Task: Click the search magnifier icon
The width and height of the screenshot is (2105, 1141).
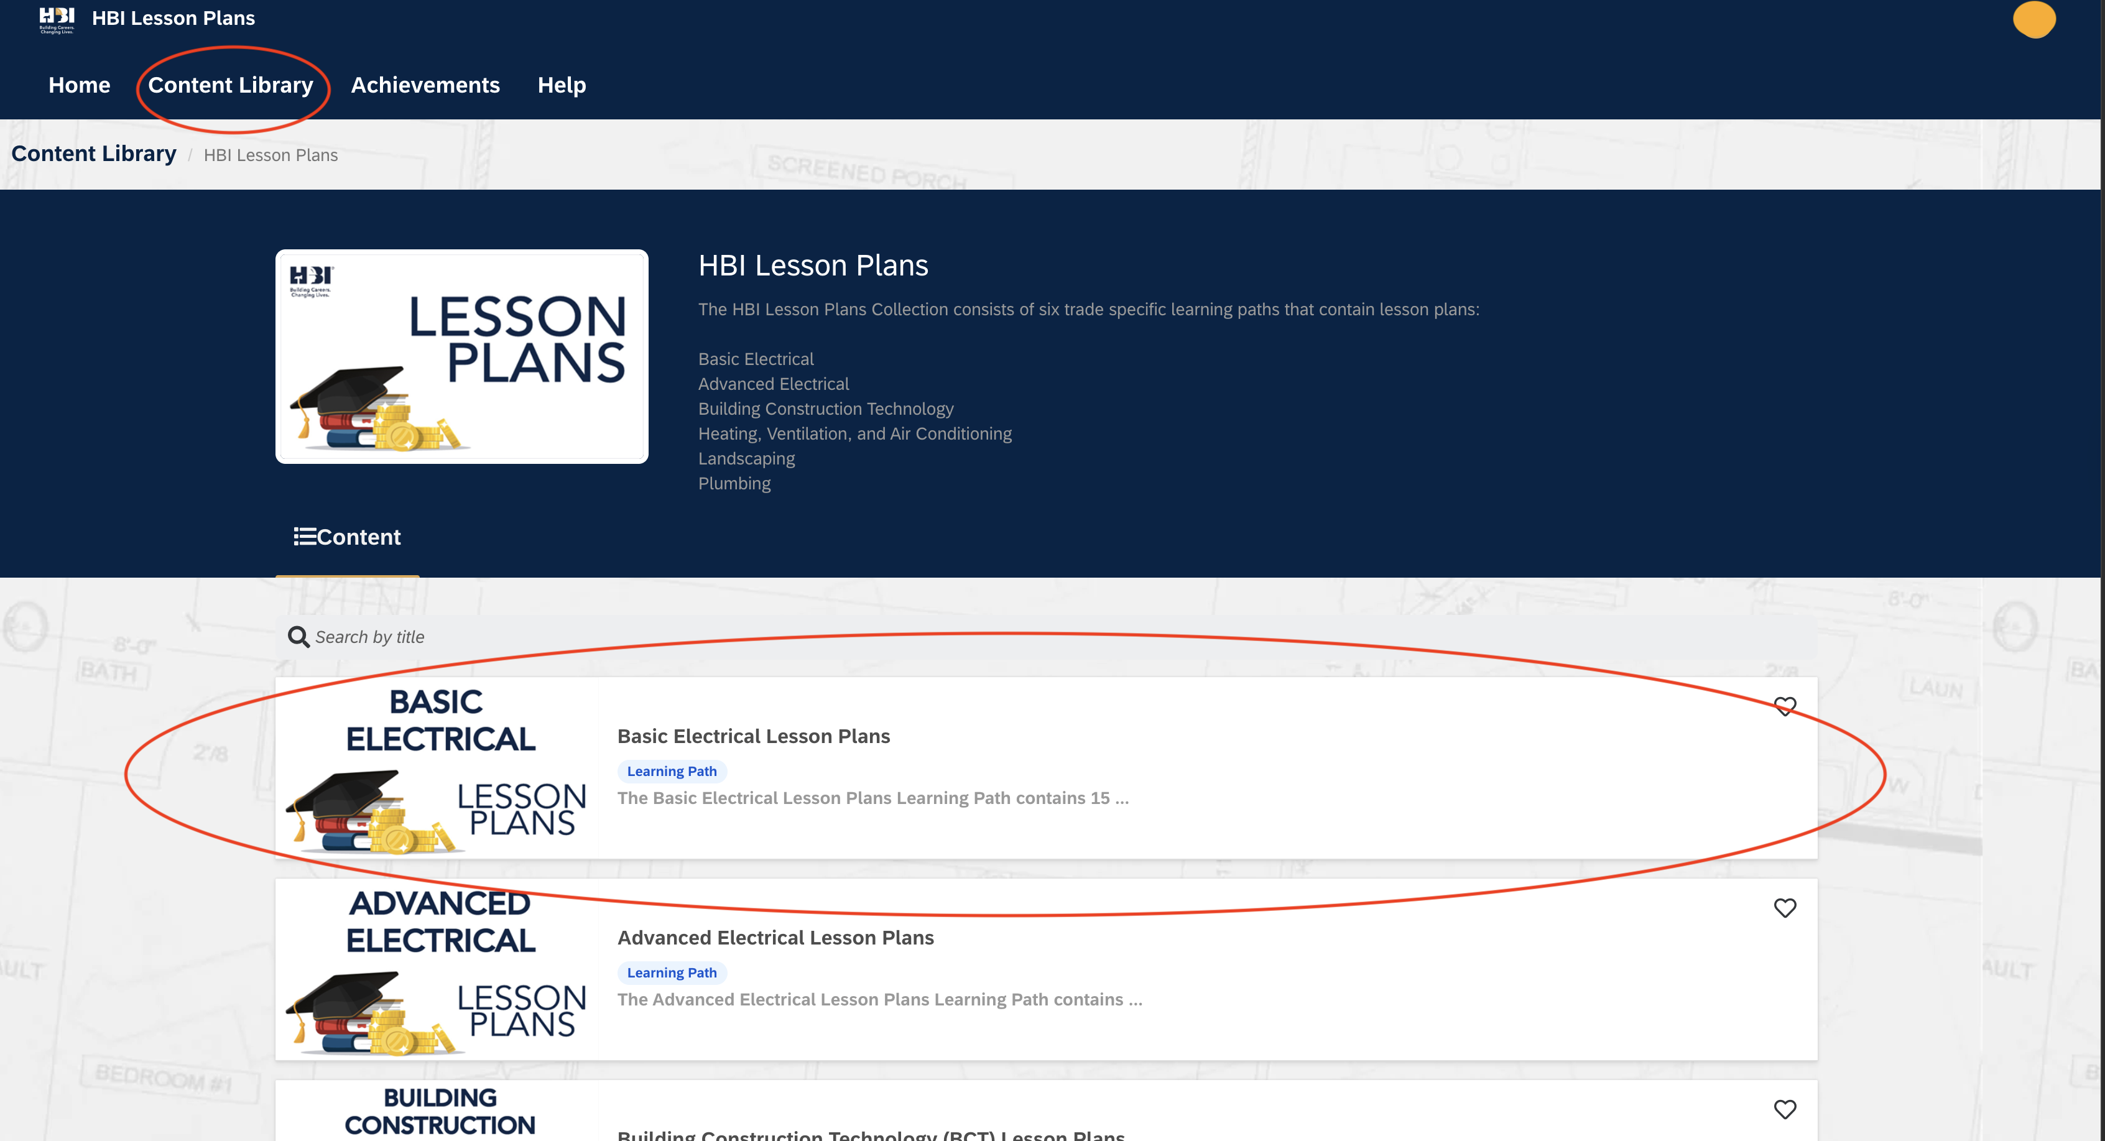Action: tap(298, 637)
